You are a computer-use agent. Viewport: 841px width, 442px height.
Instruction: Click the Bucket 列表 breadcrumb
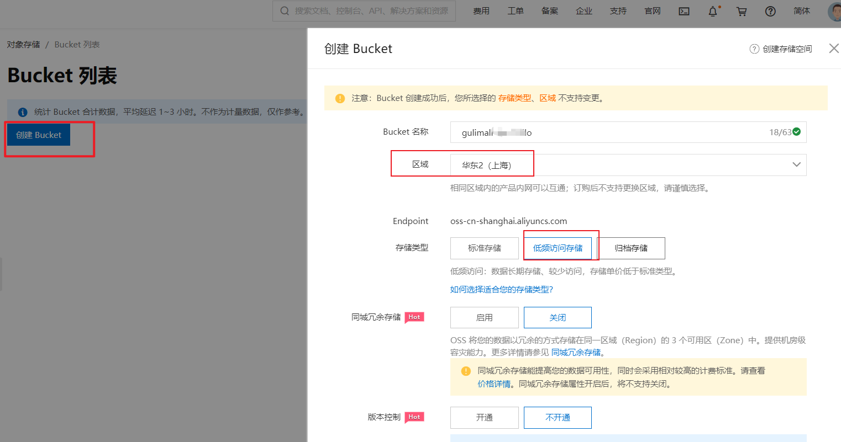pos(77,45)
